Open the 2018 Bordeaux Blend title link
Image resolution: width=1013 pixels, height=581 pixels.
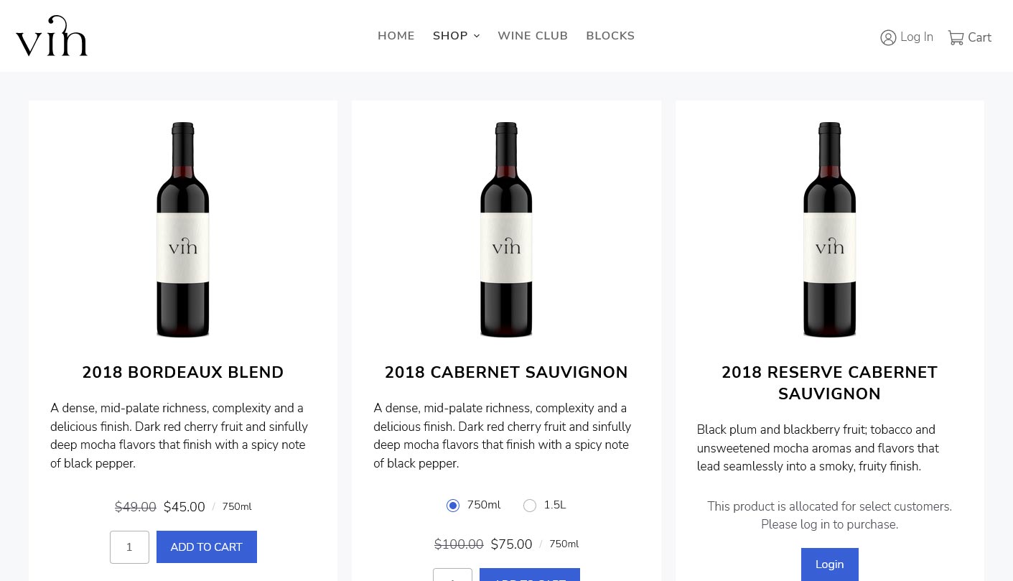pos(183,373)
